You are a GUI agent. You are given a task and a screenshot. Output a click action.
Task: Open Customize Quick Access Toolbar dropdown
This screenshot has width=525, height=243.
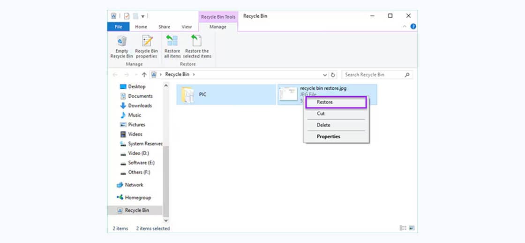click(x=142, y=16)
